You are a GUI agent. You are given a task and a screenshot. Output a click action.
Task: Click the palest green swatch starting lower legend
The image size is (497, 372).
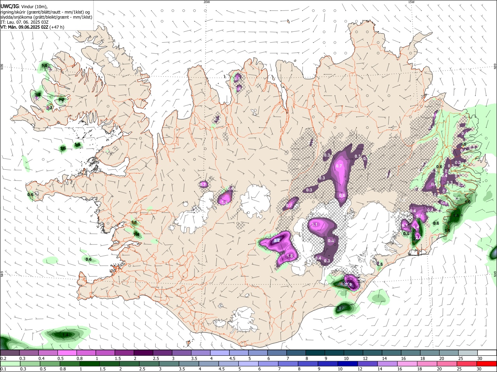click(10, 363)
